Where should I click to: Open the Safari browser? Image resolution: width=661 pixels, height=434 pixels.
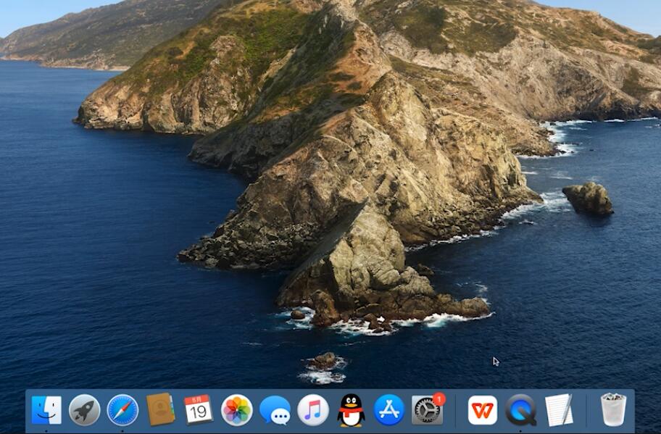pyautogui.click(x=122, y=410)
